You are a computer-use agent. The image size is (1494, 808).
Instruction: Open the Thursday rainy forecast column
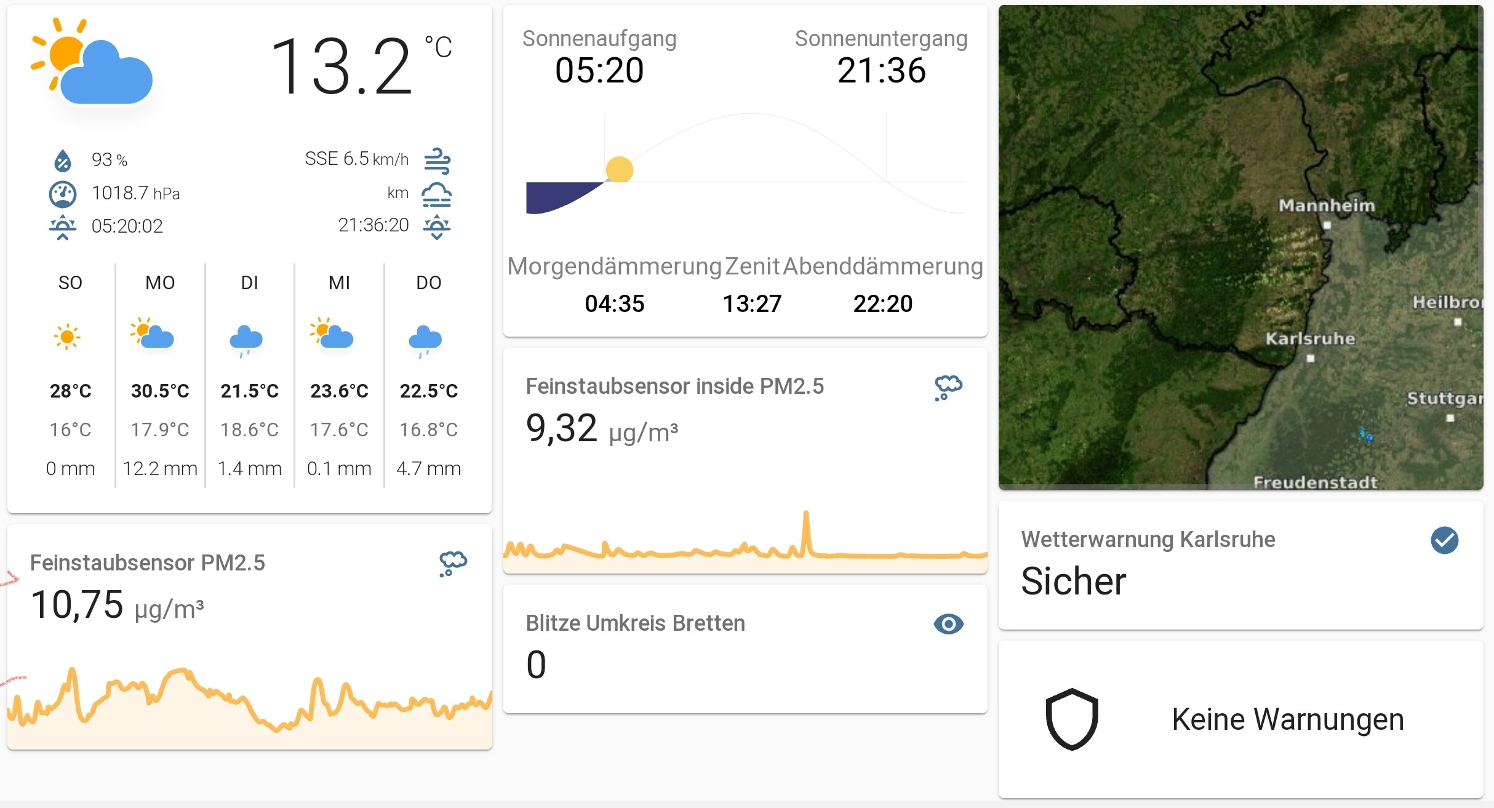tap(429, 375)
